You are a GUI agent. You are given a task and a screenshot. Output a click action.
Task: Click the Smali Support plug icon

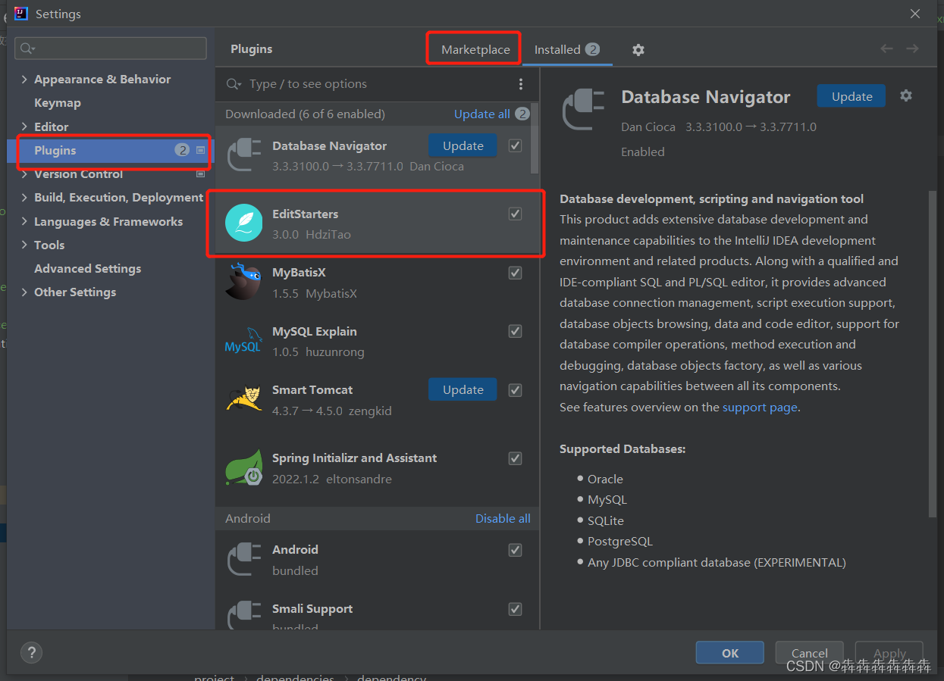pyautogui.click(x=244, y=615)
